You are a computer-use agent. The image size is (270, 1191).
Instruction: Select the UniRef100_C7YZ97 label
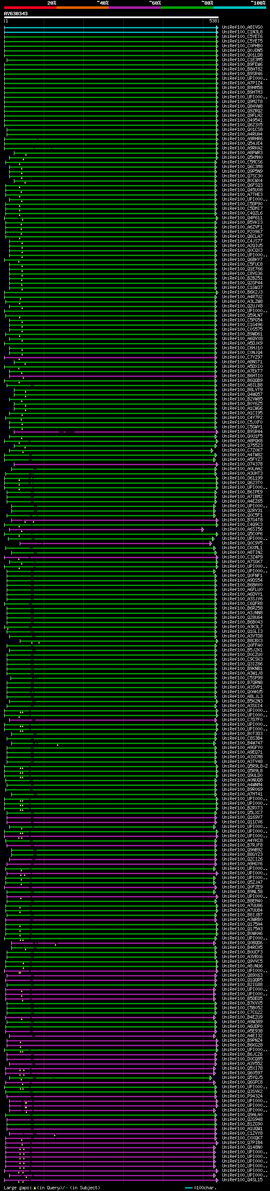(242, 357)
